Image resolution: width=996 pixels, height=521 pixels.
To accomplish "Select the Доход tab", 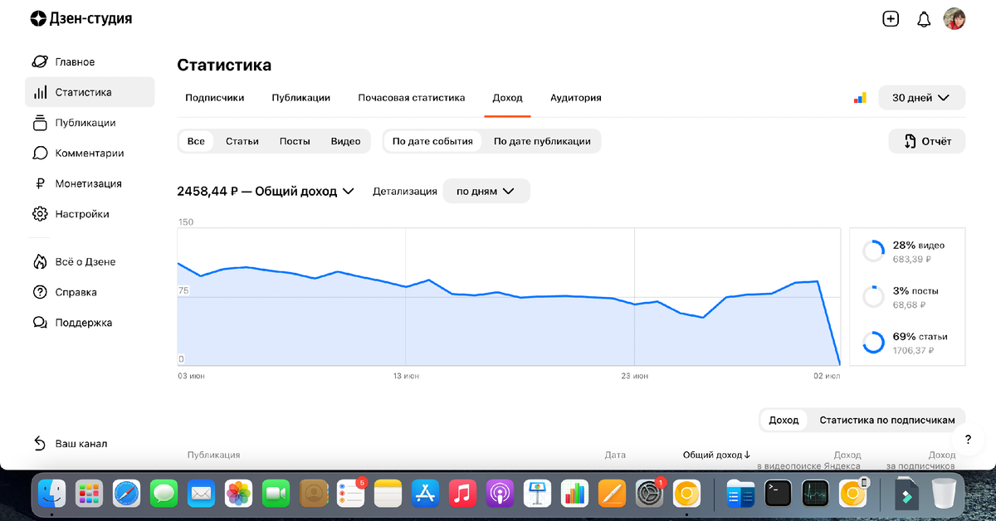I will pyautogui.click(x=507, y=98).
